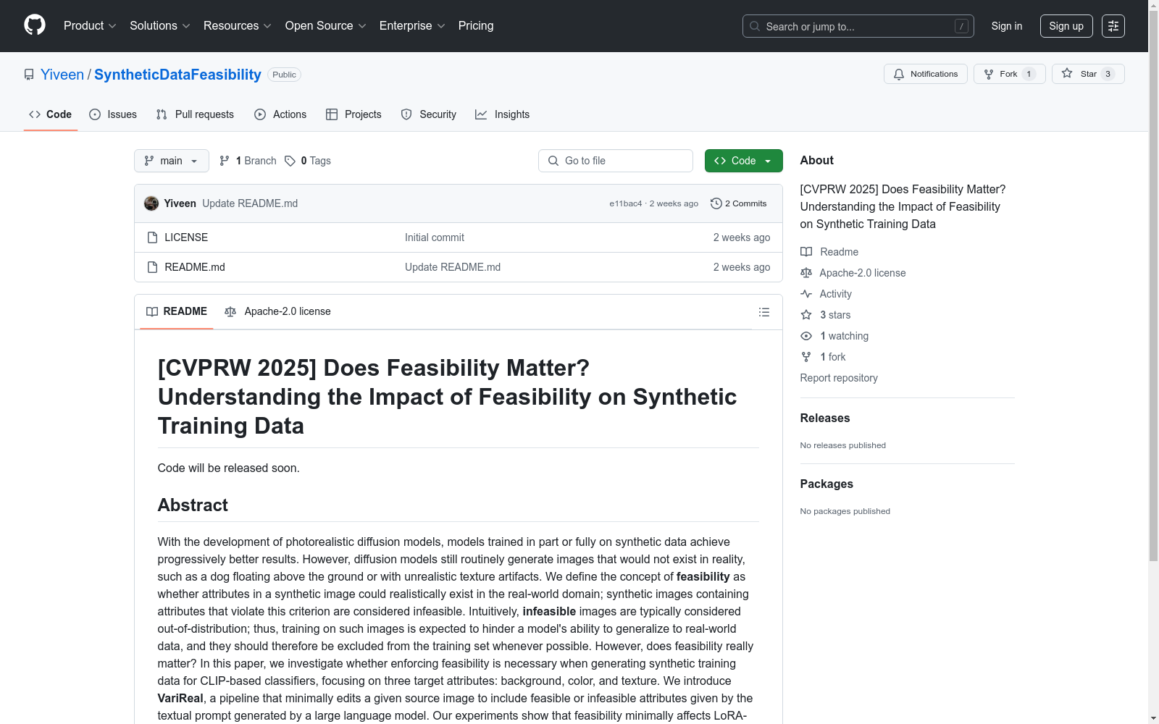Expand the Enterprise menu

412,25
